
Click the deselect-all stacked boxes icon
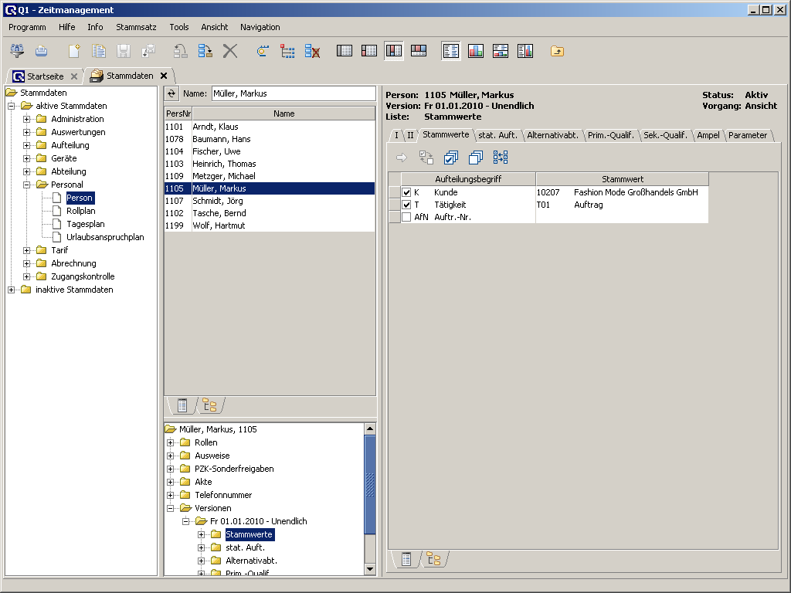[x=476, y=158]
